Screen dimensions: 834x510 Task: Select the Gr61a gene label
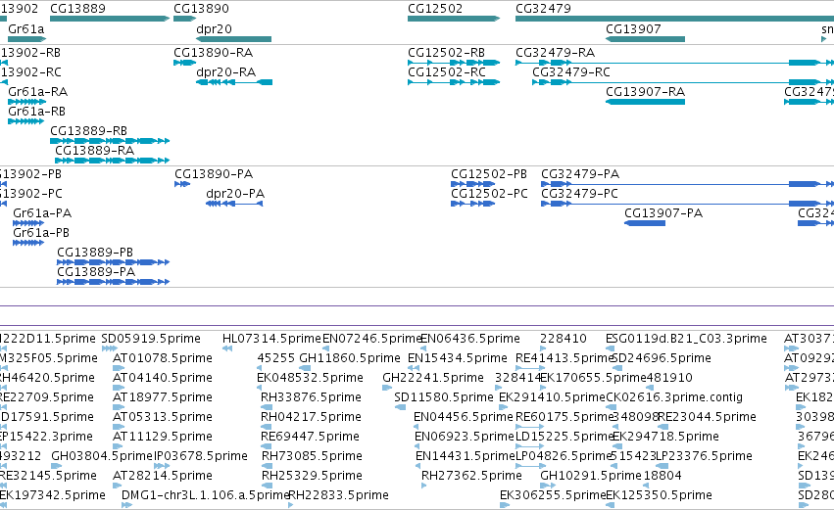click(x=26, y=28)
